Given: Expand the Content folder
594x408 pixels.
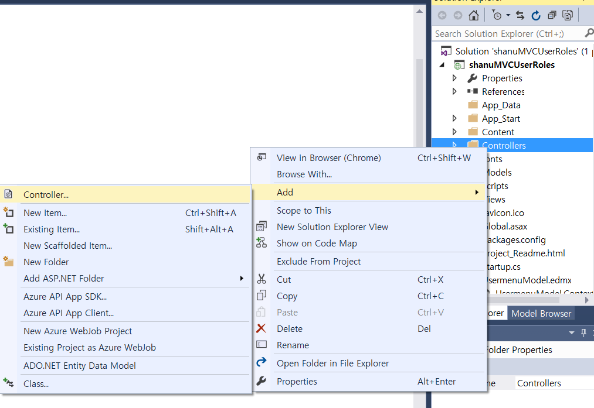Looking at the screenshot, I should [454, 132].
